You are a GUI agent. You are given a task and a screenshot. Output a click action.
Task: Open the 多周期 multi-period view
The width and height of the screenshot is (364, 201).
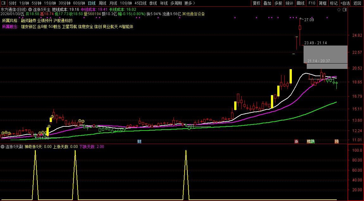(x=176, y=3)
